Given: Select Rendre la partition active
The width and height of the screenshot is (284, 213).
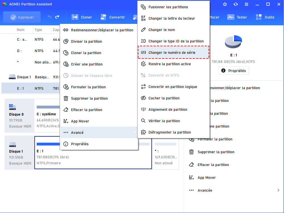Looking at the screenshot, I should click(x=174, y=64).
